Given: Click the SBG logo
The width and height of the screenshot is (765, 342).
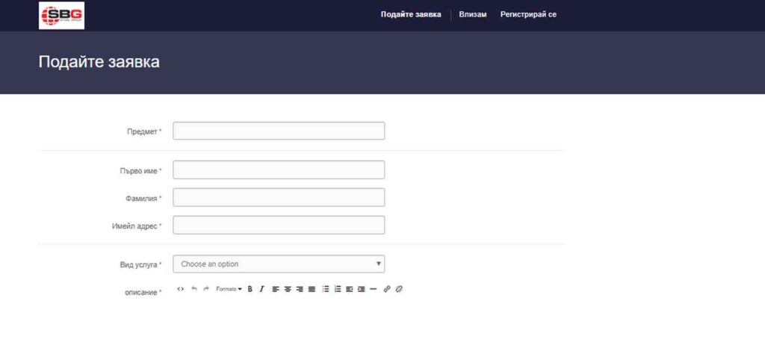Looking at the screenshot, I should click(61, 16).
